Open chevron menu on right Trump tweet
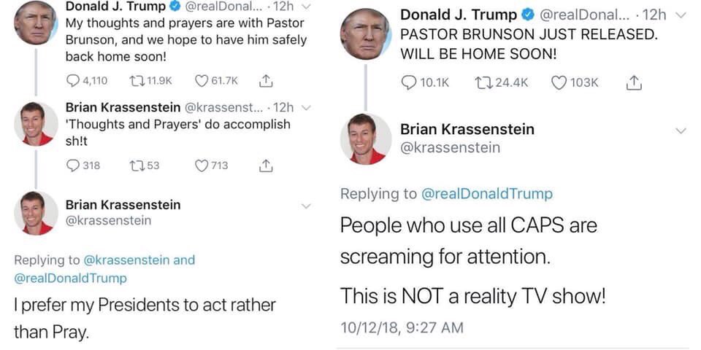Viewport: 701px width, 350px height. [681, 15]
